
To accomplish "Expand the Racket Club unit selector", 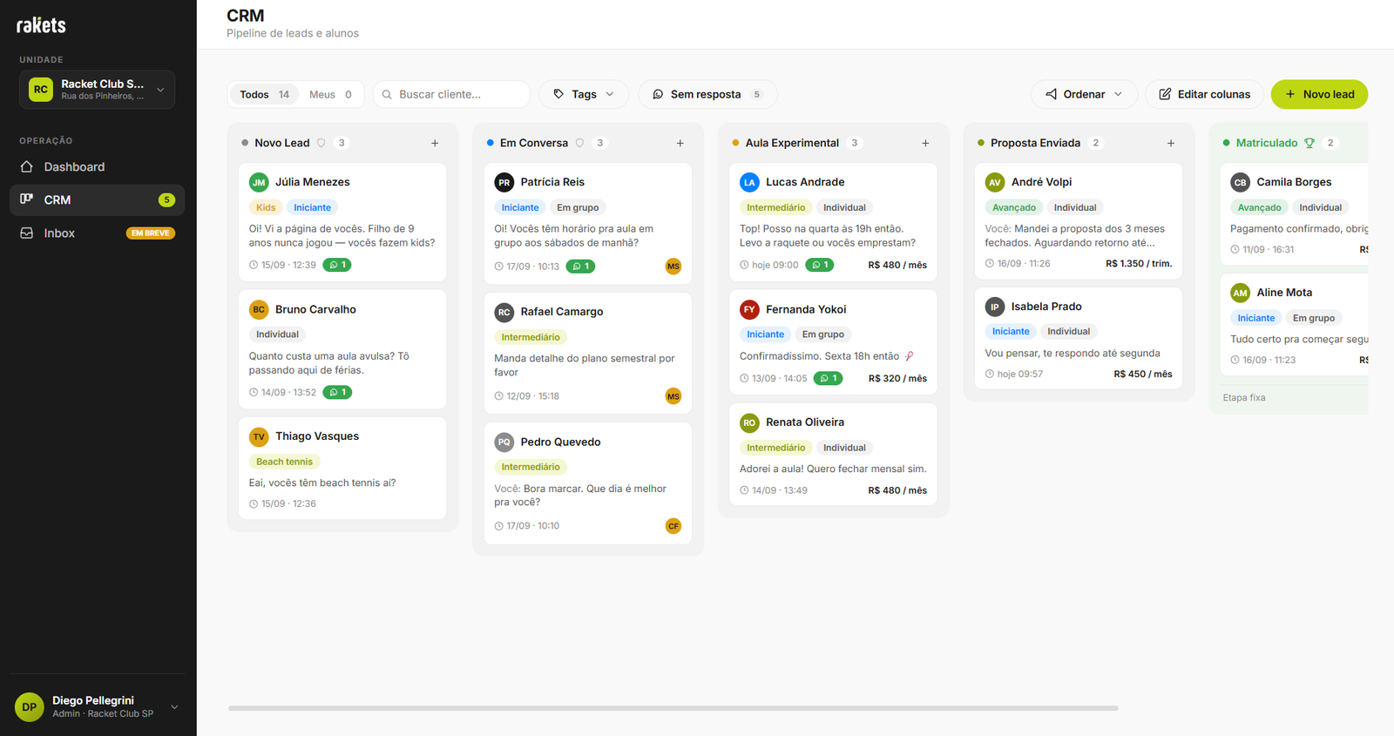I will (x=98, y=90).
